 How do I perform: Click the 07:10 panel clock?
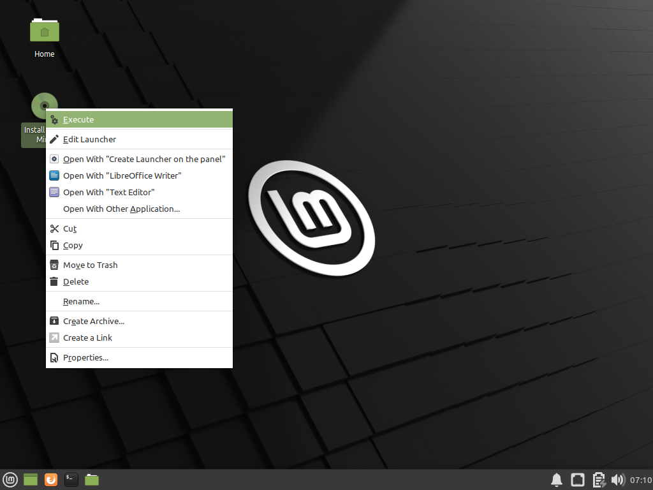pos(641,480)
